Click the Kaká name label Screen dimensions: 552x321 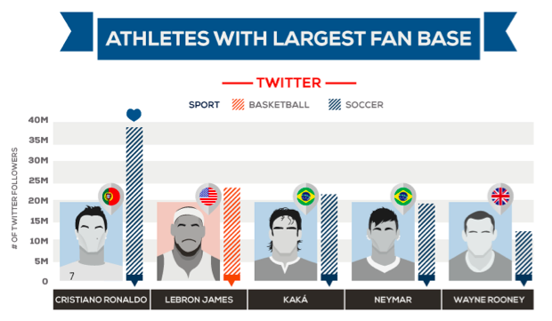coord(296,300)
